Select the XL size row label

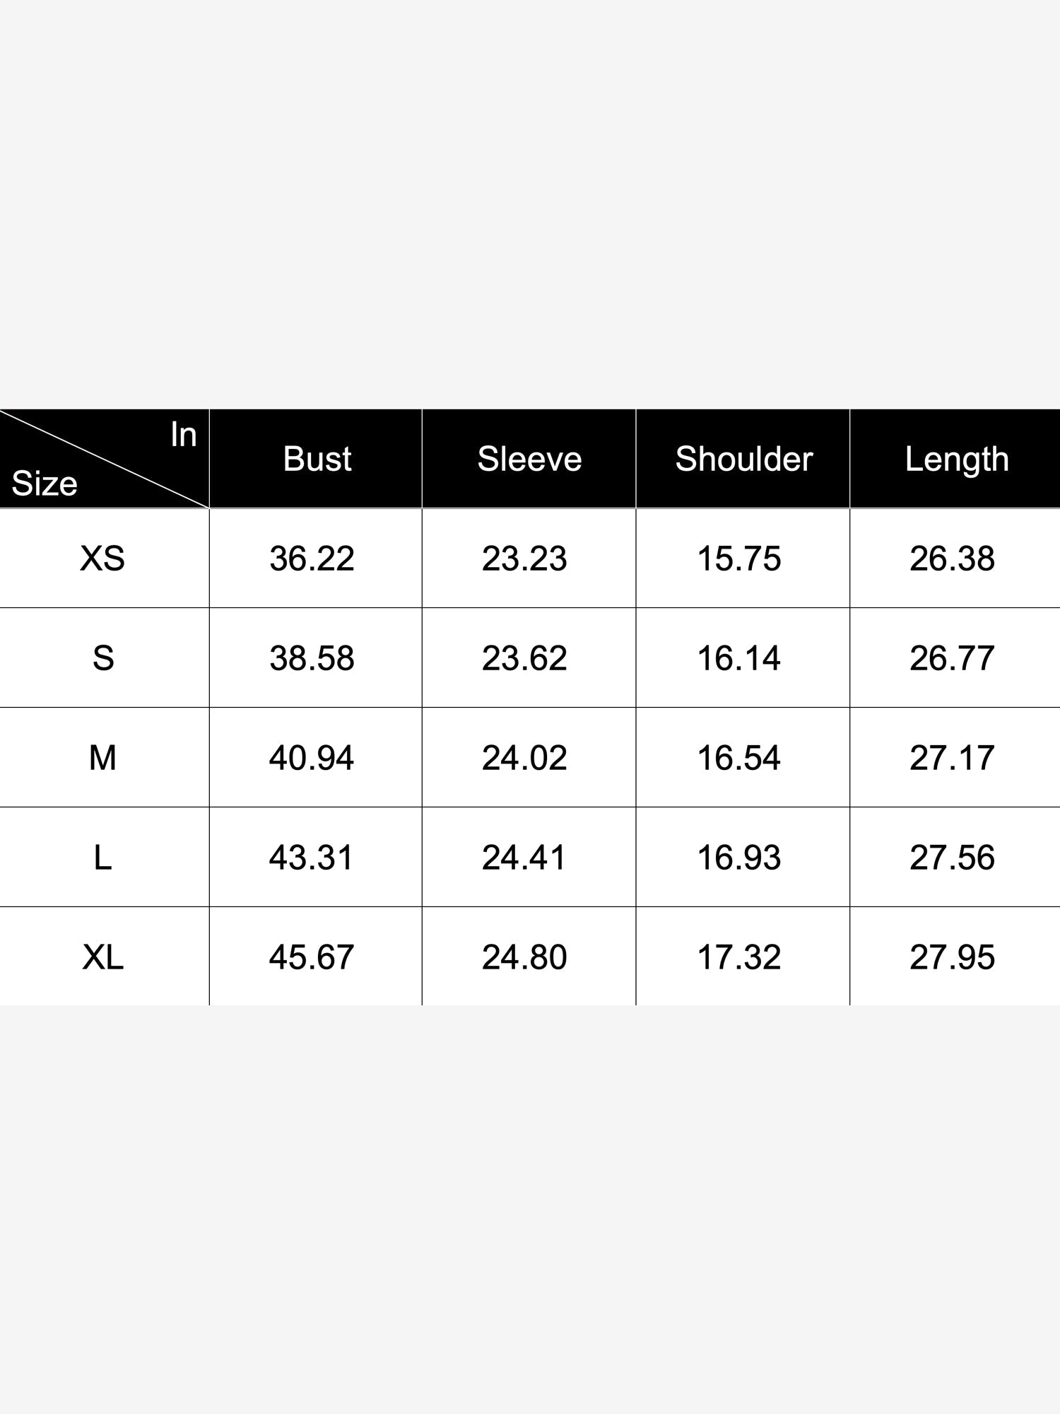pos(102,957)
